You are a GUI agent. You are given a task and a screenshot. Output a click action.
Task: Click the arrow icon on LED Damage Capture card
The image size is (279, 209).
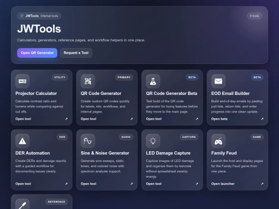tap(197, 184)
